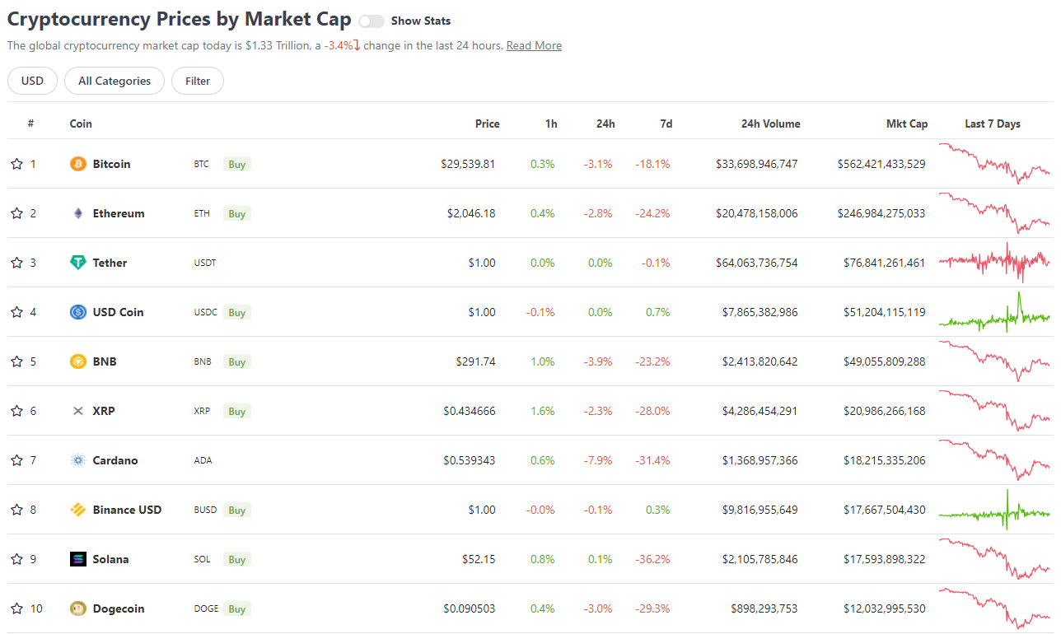Open the USD currency dropdown
This screenshot has width=1061, height=634.
click(32, 81)
